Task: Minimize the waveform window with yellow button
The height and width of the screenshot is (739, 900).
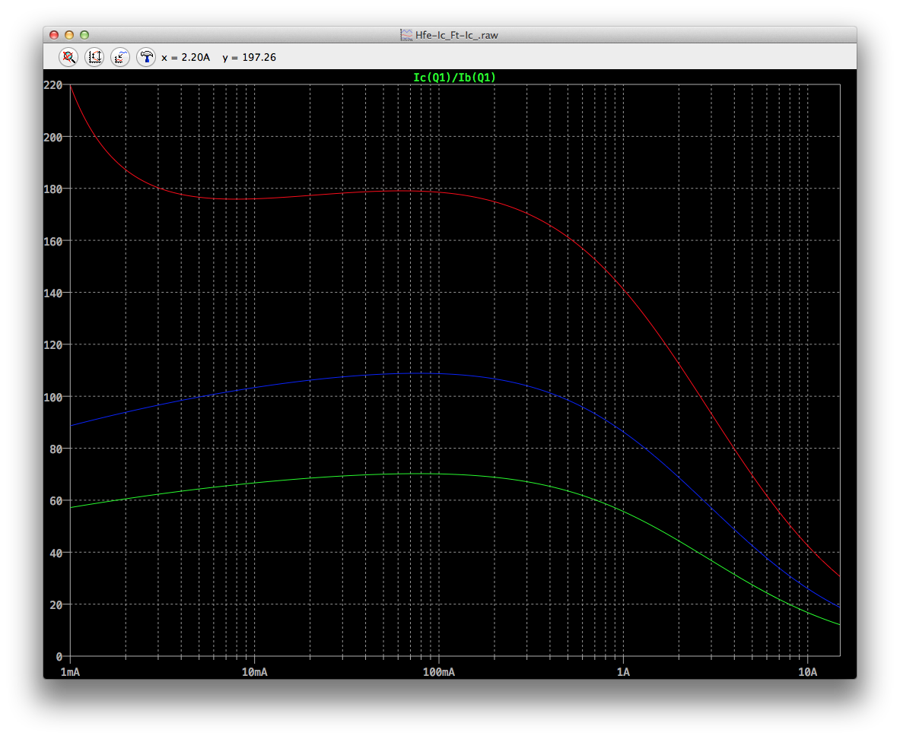Action: pyautogui.click(x=69, y=35)
